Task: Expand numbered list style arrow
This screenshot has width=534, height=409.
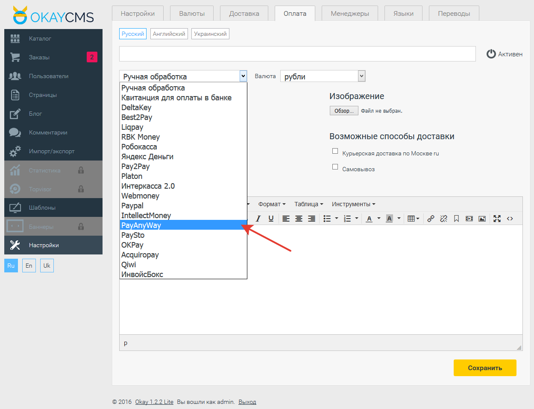Action: [357, 219]
